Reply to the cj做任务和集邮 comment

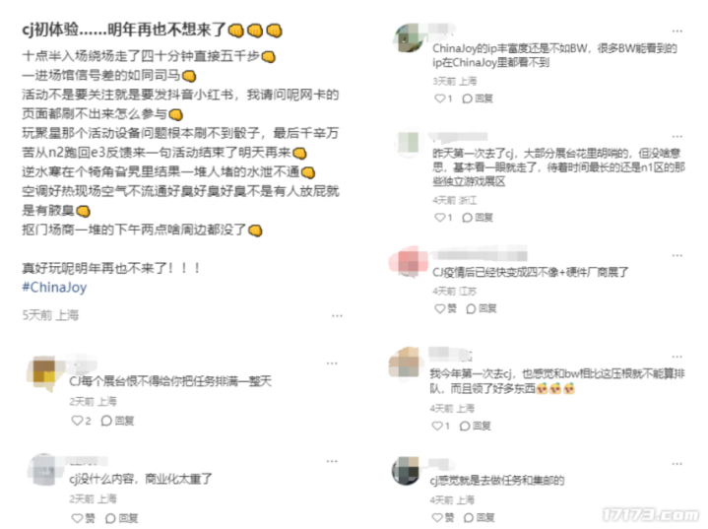tap(480, 517)
